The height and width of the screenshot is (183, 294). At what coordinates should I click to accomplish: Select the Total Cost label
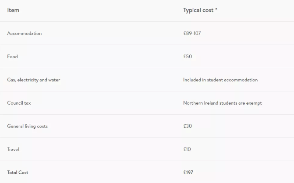click(x=18, y=173)
